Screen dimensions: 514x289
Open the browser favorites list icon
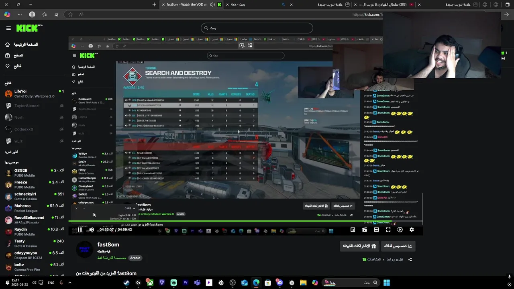click(44, 14)
